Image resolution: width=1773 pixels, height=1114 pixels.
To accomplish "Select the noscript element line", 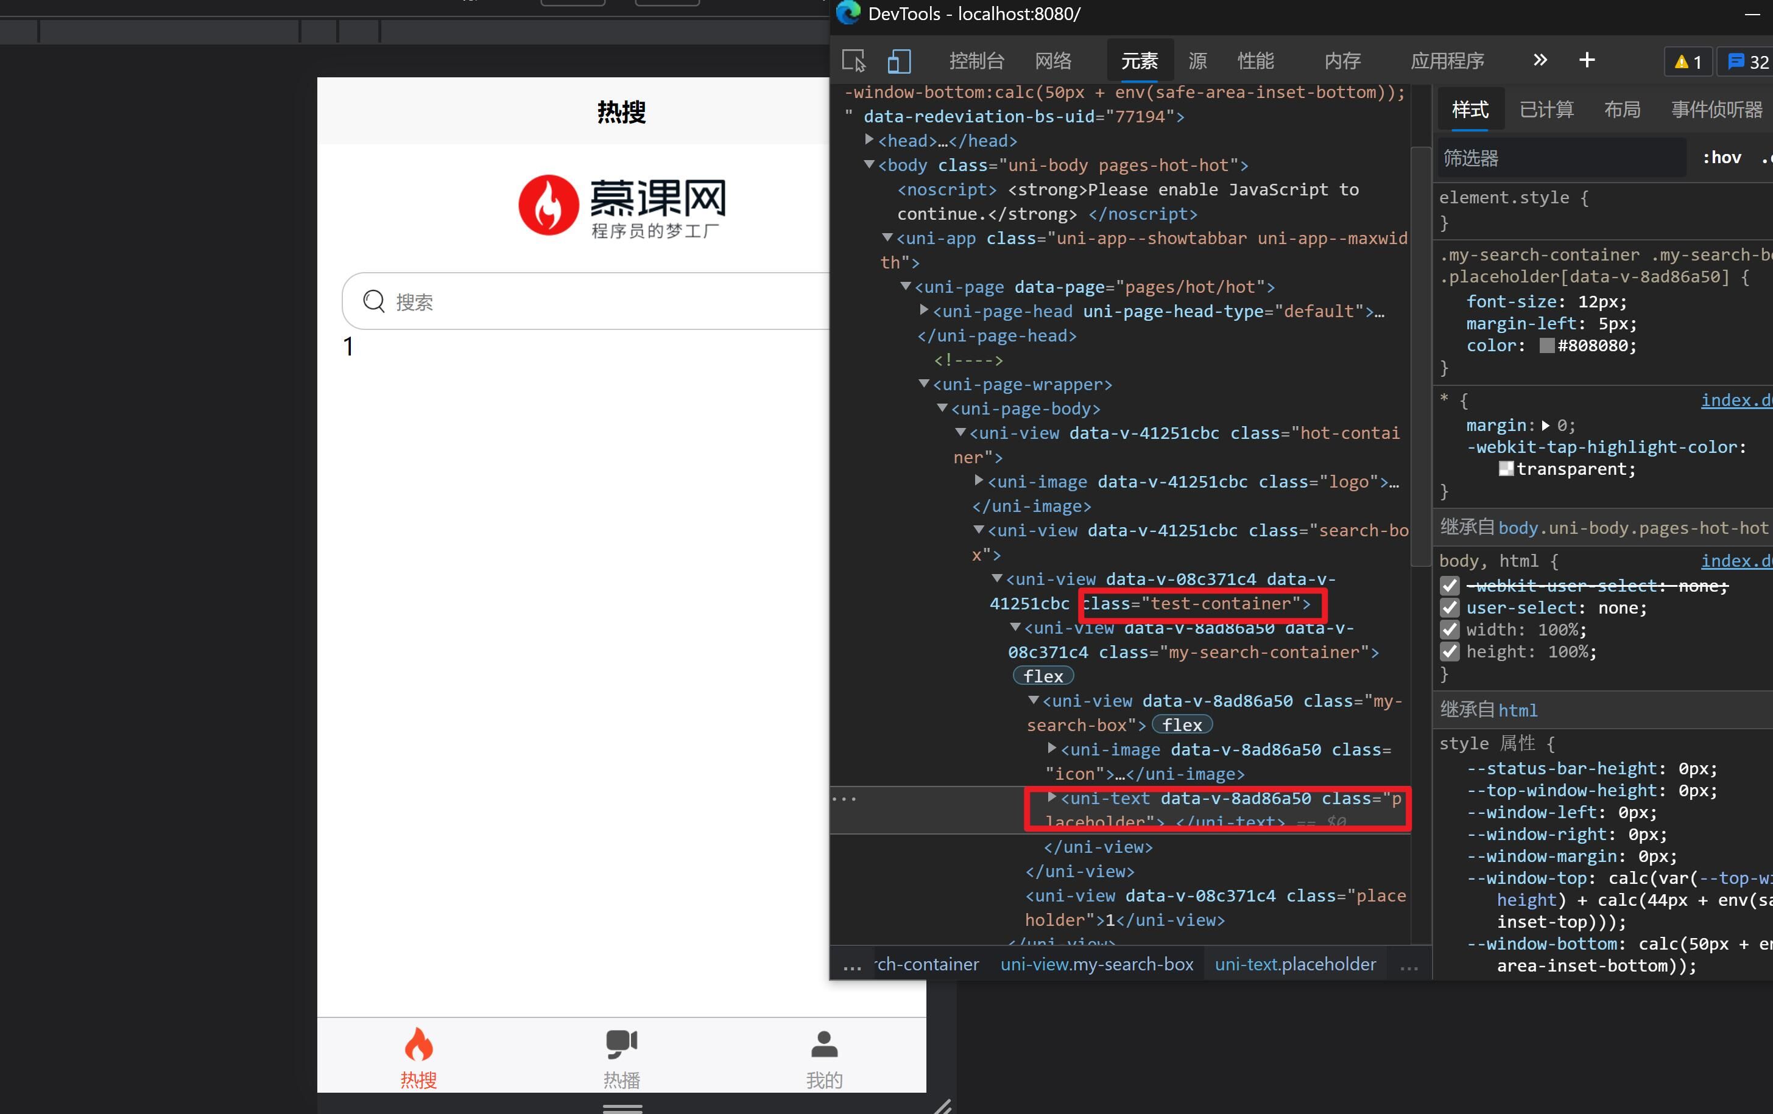I will tap(1127, 201).
